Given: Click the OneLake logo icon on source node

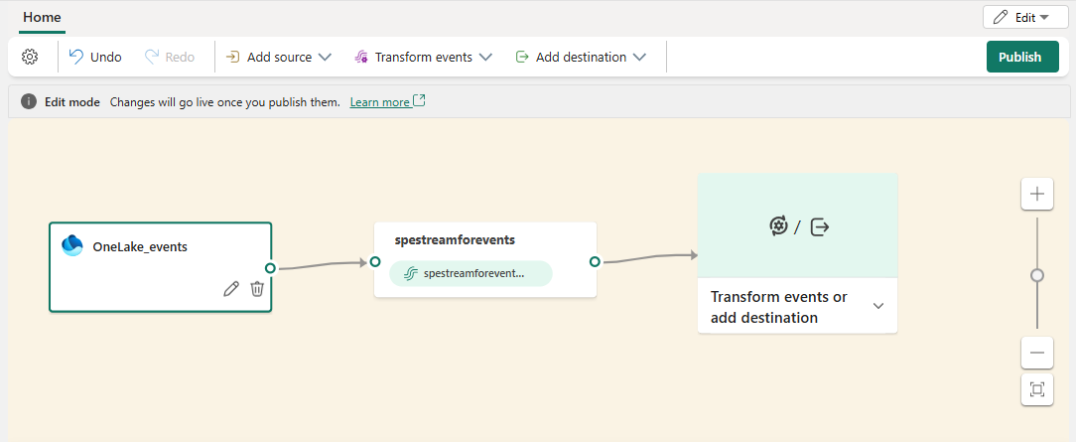Looking at the screenshot, I should coord(72,246).
